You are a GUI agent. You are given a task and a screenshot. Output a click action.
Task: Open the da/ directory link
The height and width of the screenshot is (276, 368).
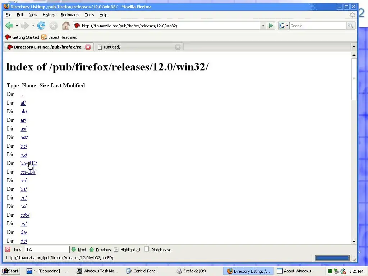pyautogui.click(x=24, y=232)
